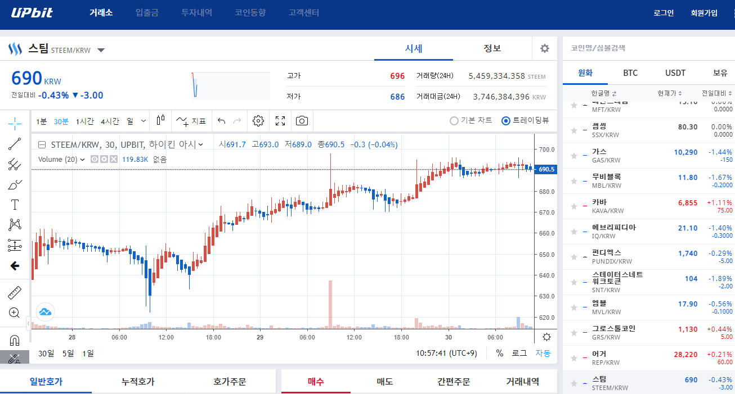
Task: Favorite the 카바 KAVA coin star
Action: click(x=574, y=206)
